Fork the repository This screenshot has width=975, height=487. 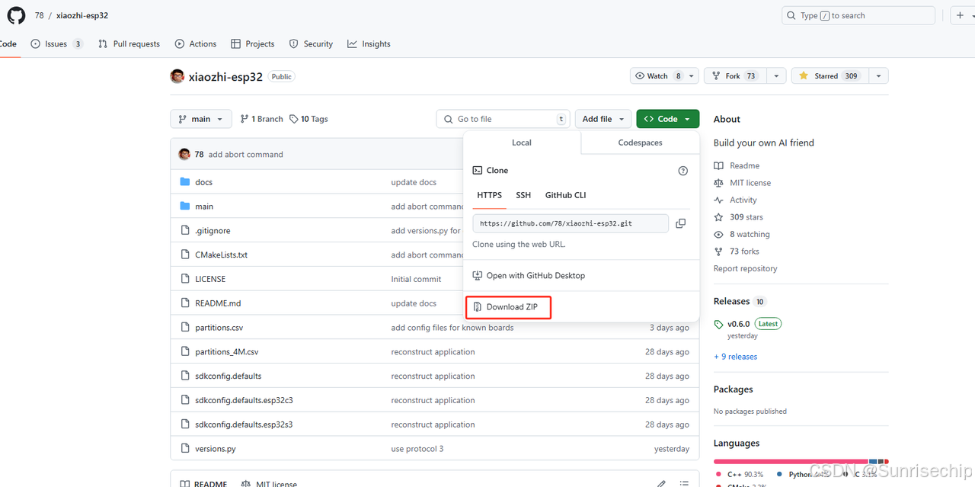coord(735,76)
